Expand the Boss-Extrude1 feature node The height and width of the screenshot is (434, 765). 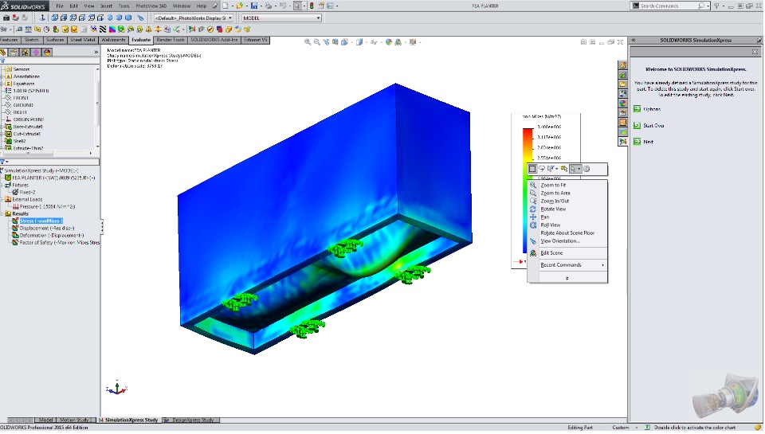coord(2,127)
